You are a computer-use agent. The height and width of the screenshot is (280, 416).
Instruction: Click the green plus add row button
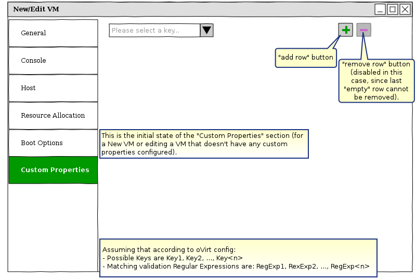tap(346, 30)
